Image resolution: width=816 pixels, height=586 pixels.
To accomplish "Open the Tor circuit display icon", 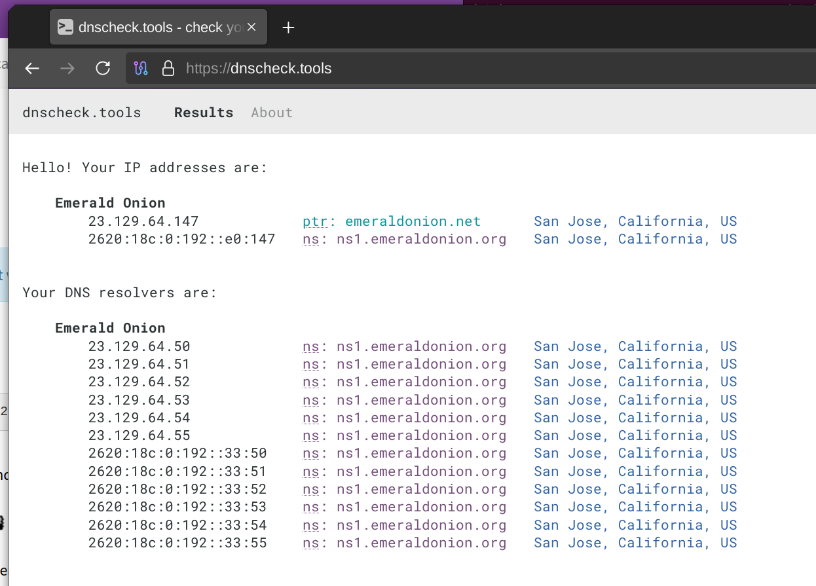I will coord(141,68).
